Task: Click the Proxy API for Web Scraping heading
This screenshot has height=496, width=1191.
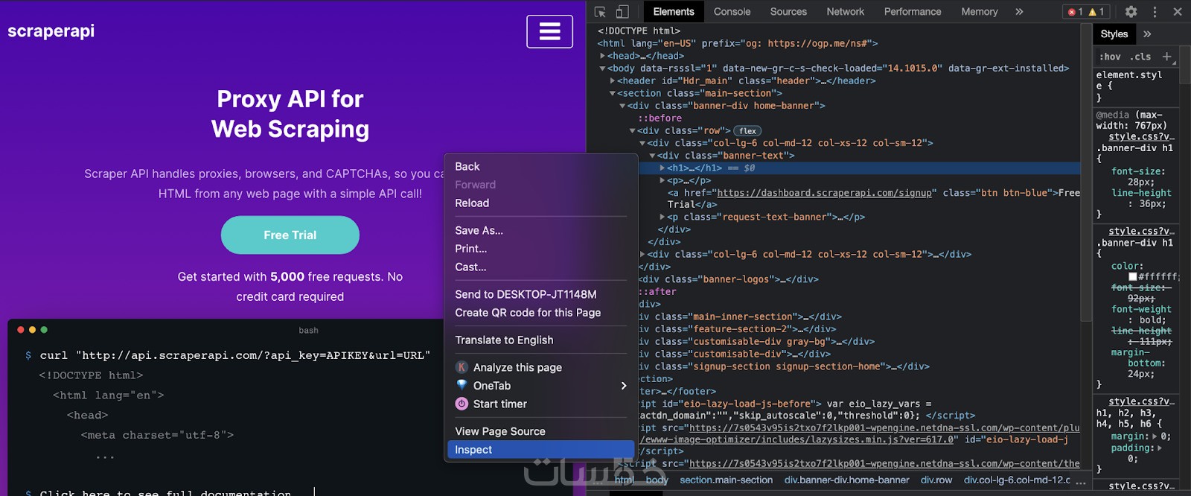Action: (290, 114)
